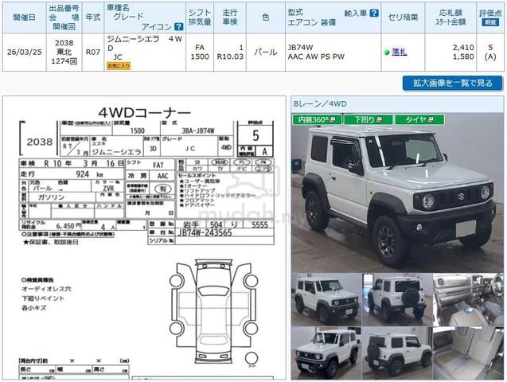Click the R07 year cell
The width and height of the screenshot is (507, 382).
point(93,52)
